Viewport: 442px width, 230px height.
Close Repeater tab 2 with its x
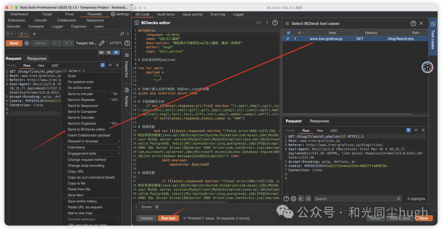click(26, 34)
